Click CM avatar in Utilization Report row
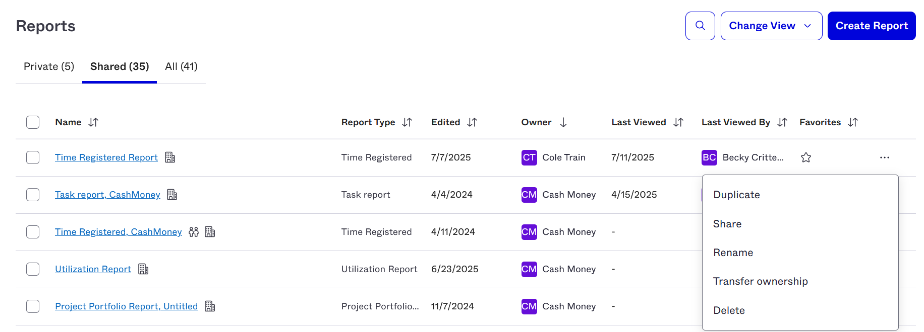This screenshot has height=332, width=924. 529,269
